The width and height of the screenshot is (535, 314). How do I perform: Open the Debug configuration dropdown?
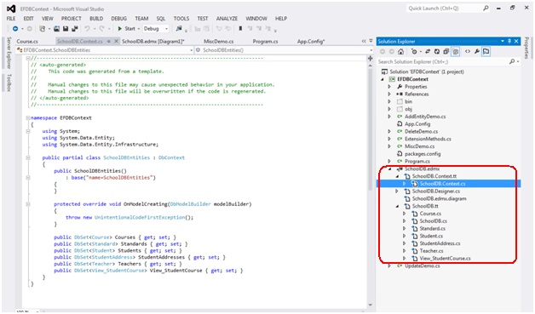click(x=156, y=29)
